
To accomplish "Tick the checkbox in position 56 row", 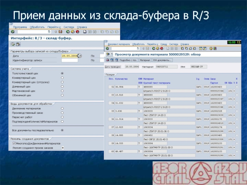I will [x=237, y=119].
